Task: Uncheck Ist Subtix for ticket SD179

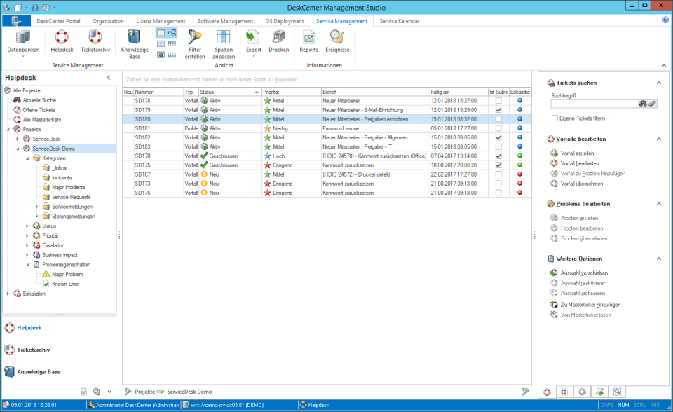Action: (x=498, y=110)
